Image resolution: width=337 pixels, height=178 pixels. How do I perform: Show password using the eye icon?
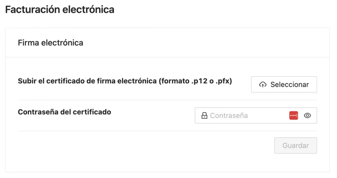tap(307, 115)
